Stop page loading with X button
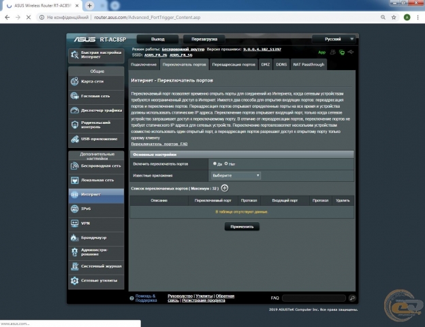Screen dimensions: 425x327 [x=29, y=17]
